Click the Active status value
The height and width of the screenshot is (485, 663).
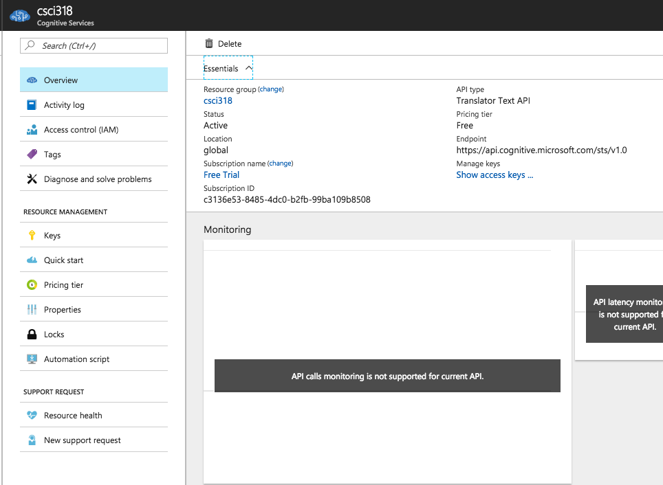[x=215, y=126]
